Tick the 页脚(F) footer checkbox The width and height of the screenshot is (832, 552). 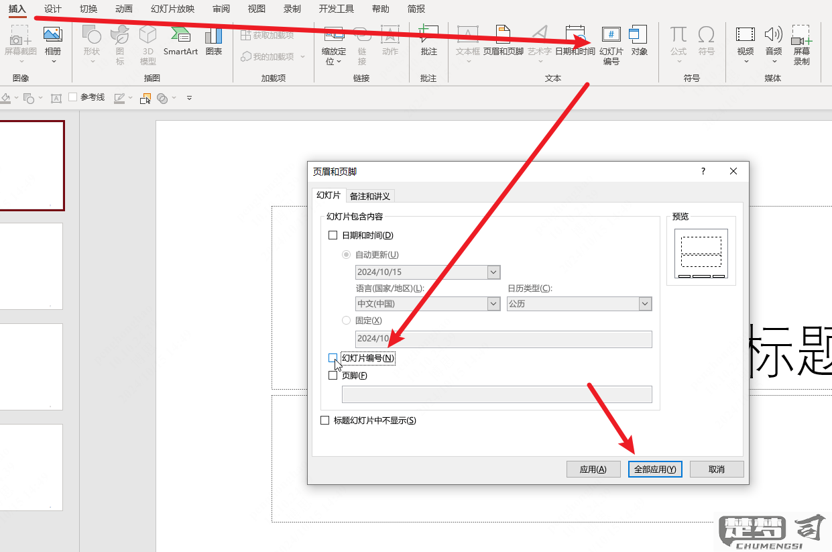pyautogui.click(x=333, y=376)
